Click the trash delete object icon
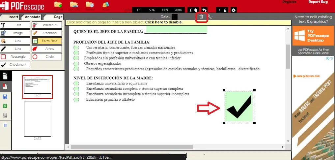335x160 pixels. pyautogui.click(x=201, y=17)
